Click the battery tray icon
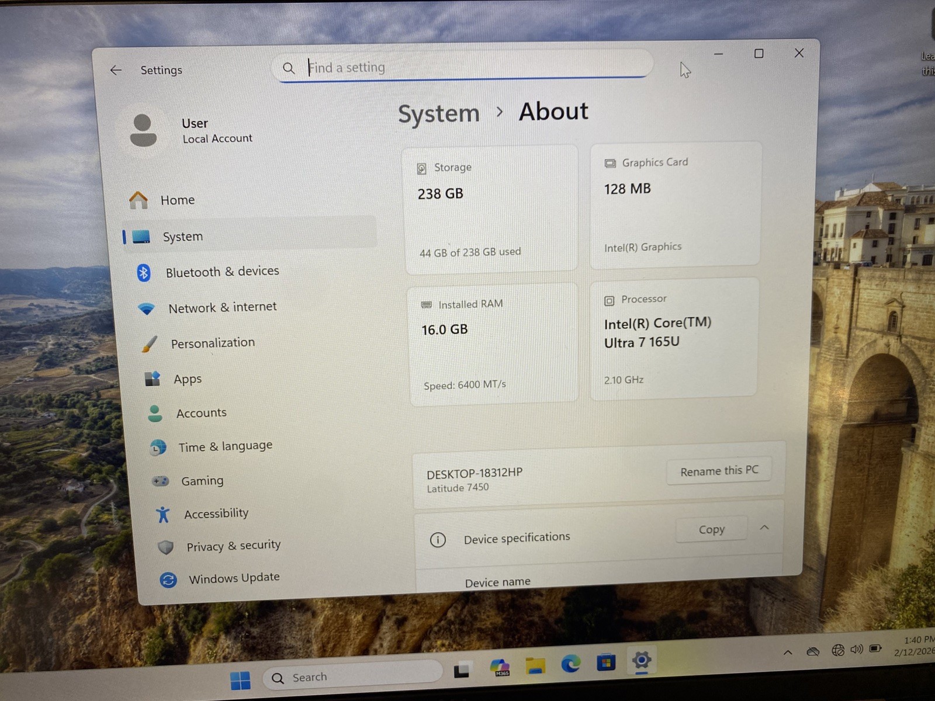 point(875,648)
